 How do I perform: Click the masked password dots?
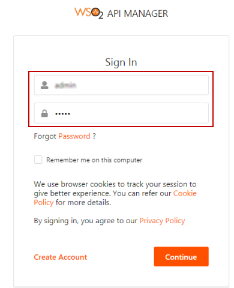click(62, 114)
